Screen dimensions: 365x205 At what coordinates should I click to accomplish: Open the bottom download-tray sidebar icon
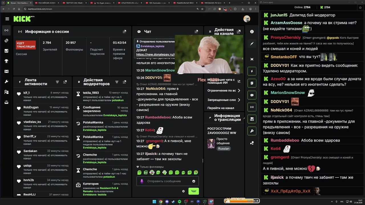pos(6,102)
